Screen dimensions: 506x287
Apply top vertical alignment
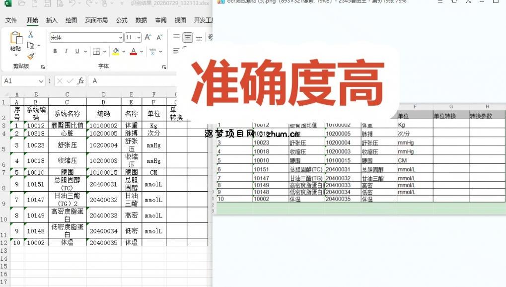[x=176, y=36]
